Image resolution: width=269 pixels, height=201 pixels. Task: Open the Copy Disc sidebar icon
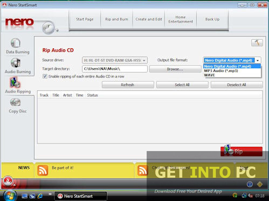[x=15, y=102]
